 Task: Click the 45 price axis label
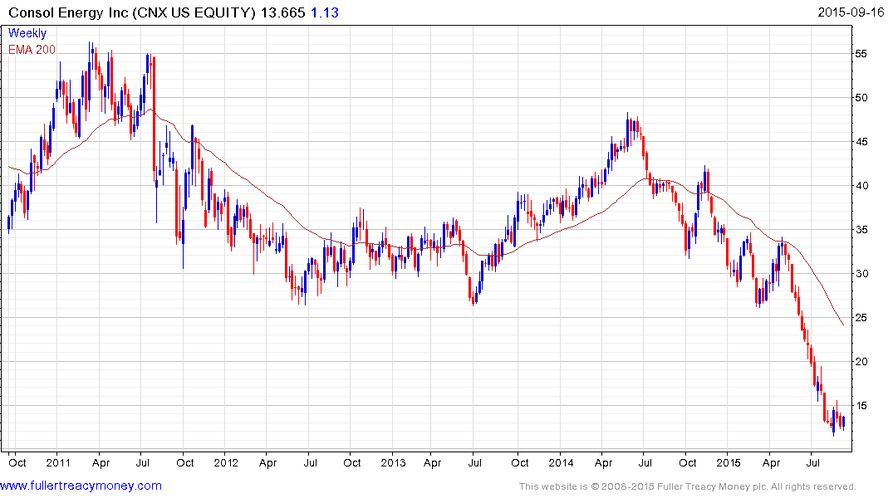[x=861, y=142]
